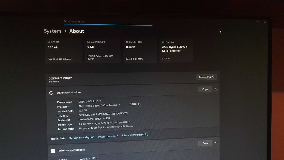Click the About breadcrumb title
This screenshot has height=160, width=284.
77,31
